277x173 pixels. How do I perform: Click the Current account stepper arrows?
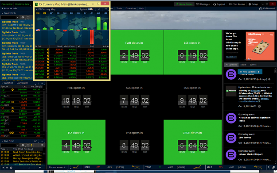click(x=70, y=167)
